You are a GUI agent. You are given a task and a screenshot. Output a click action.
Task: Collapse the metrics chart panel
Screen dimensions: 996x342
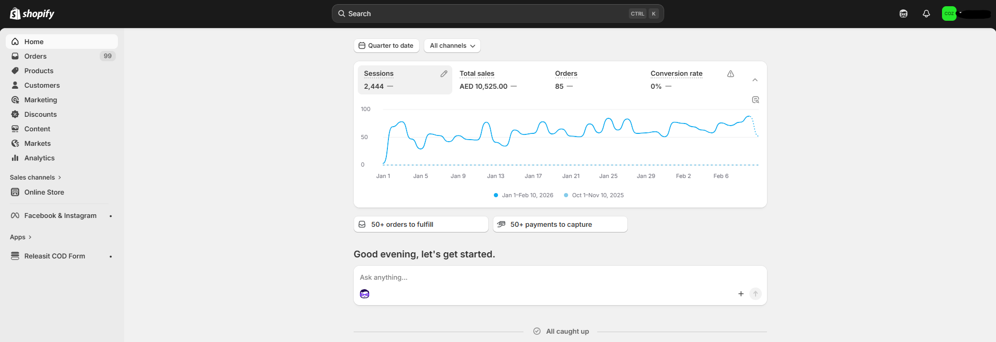coord(755,80)
